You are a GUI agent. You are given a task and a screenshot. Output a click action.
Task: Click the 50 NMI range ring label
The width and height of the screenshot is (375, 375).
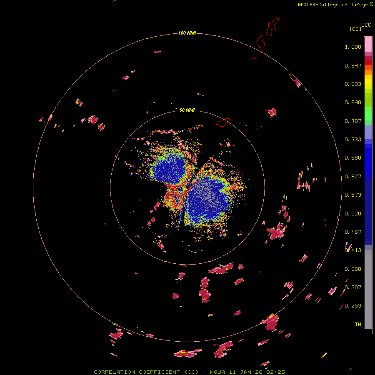[187, 110]
